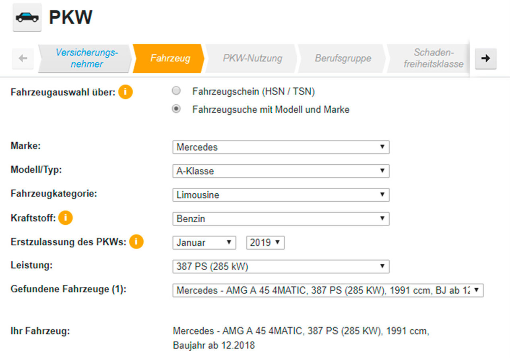Click the Baujahr ab 12.2018 summary text
The height and width of the screenshot is (358, 510).
point(214,346)
